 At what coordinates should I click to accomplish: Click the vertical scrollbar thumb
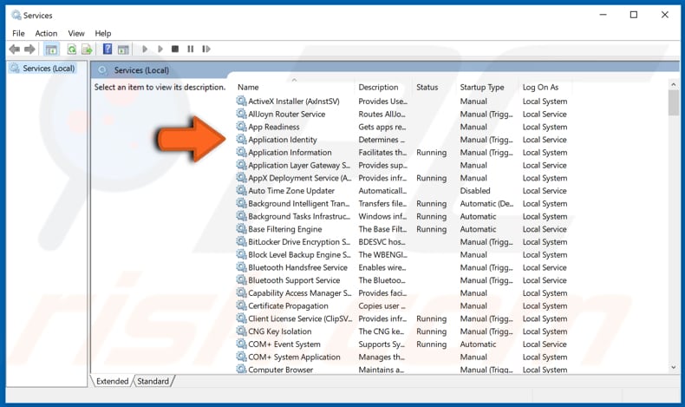(673, 103)
